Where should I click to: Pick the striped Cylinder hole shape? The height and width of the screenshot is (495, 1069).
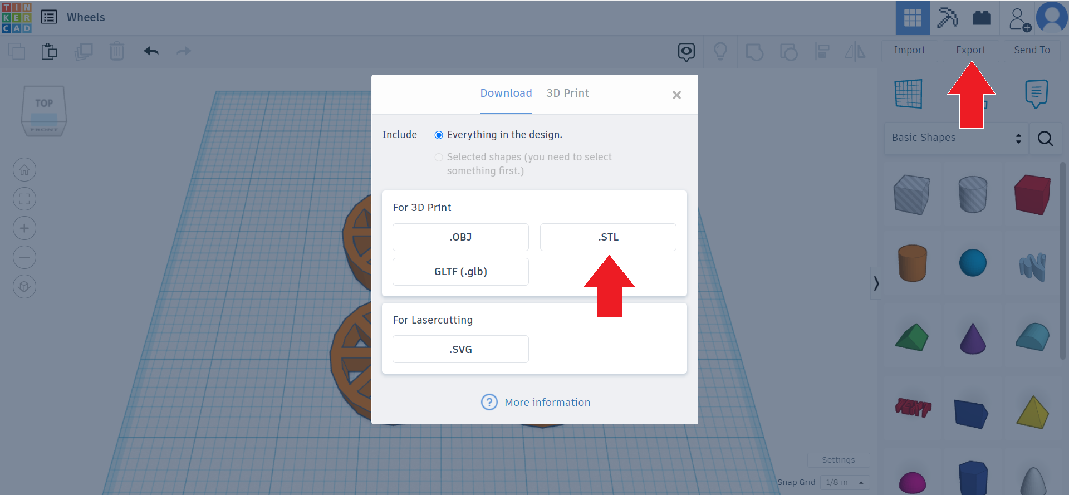(x=973, y=195)
